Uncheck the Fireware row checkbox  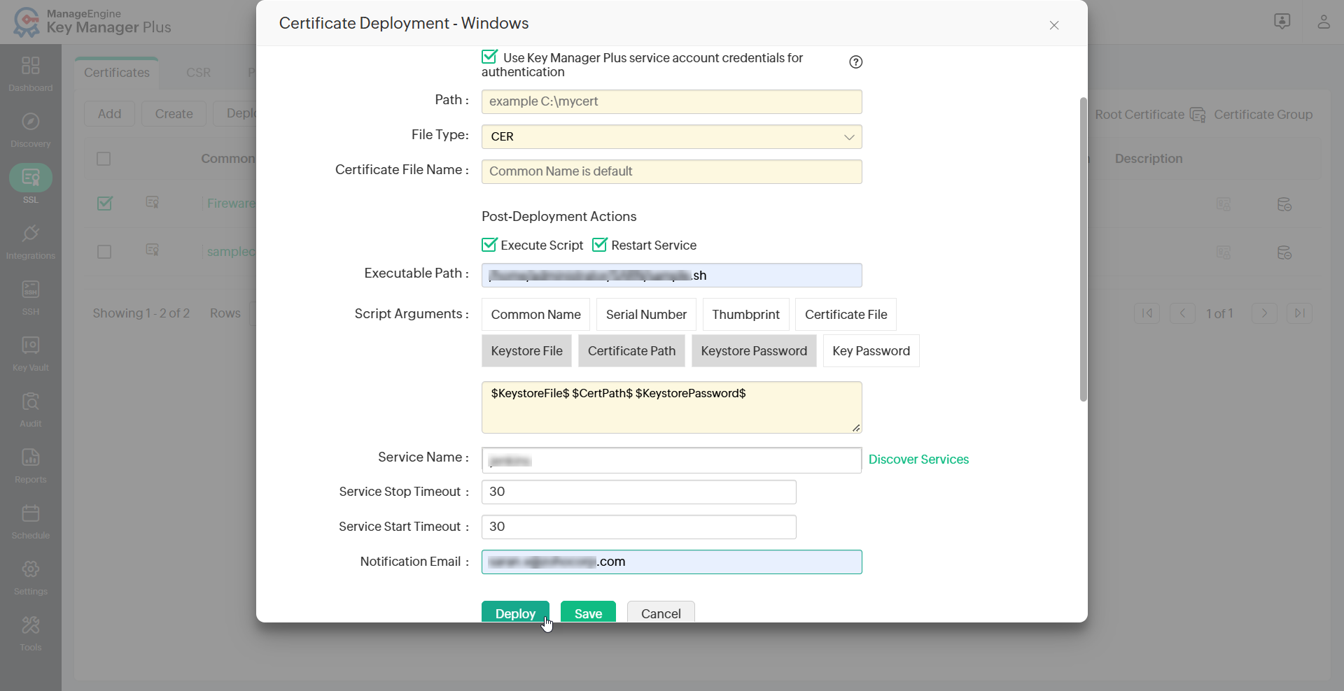tap(104, 204)
